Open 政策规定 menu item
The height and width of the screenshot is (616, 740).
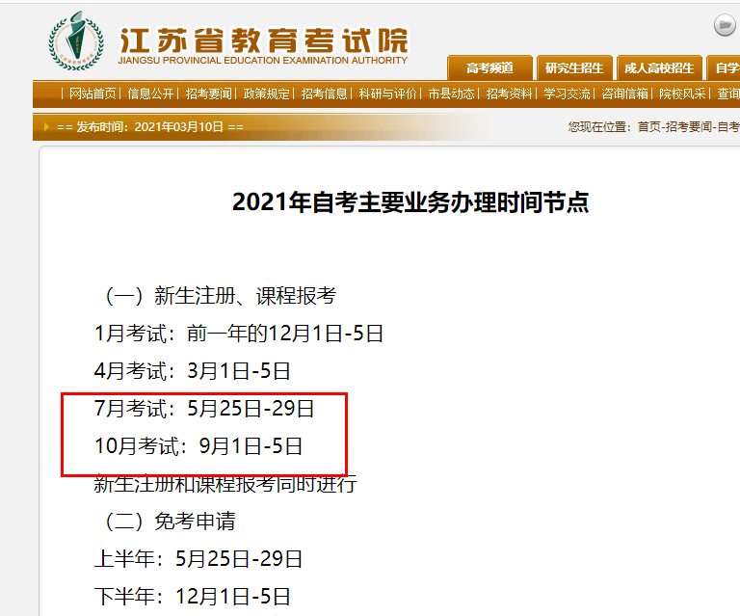[x=266, y=94]
